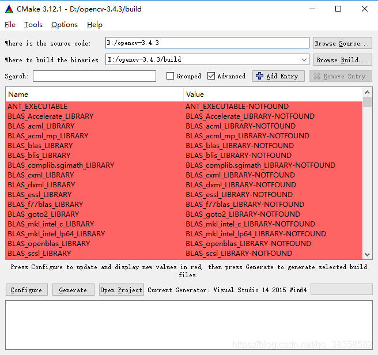Click the cache list scrollbar thumb
This screenshot has height=355, width=378.
coord(367,102)
